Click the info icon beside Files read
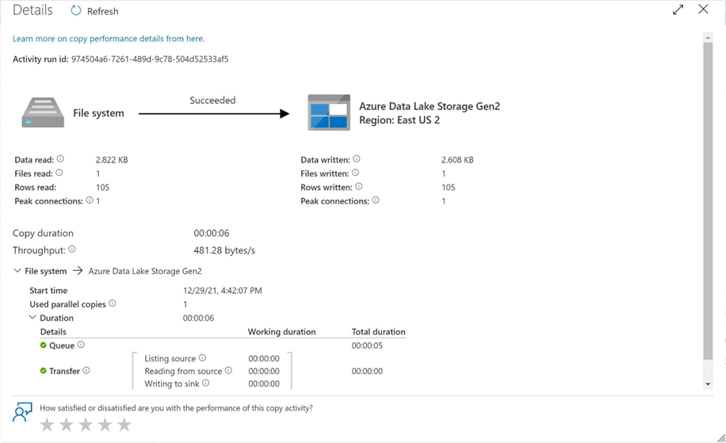Image resolution: width=726 pixels, height=443 pixels. pyautogui.click(x=59, y=173)
